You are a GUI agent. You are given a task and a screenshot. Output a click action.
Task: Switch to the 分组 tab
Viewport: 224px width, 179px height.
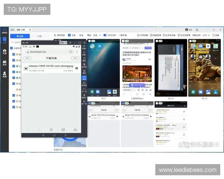[x=40, y=36]
